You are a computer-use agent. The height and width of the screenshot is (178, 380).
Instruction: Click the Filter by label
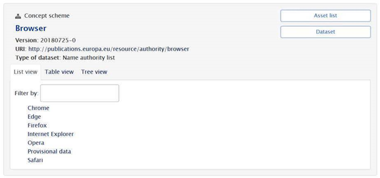click(26, 93)
